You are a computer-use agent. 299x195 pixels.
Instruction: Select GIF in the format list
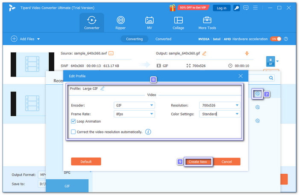(67, 186)
